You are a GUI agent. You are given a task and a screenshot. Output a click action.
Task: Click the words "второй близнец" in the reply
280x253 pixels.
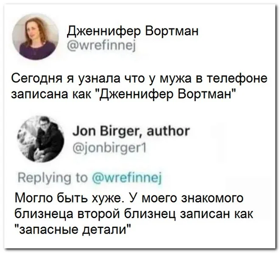127,214
